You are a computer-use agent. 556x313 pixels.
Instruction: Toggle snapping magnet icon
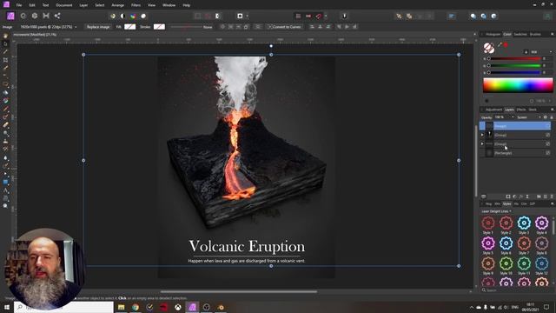pos(319,16)
